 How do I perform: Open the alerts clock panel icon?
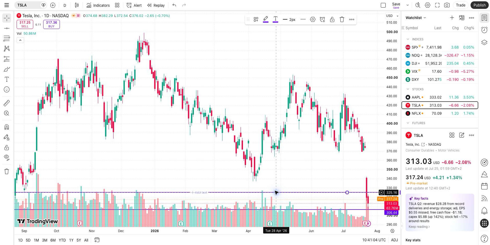tap(484, 30)
